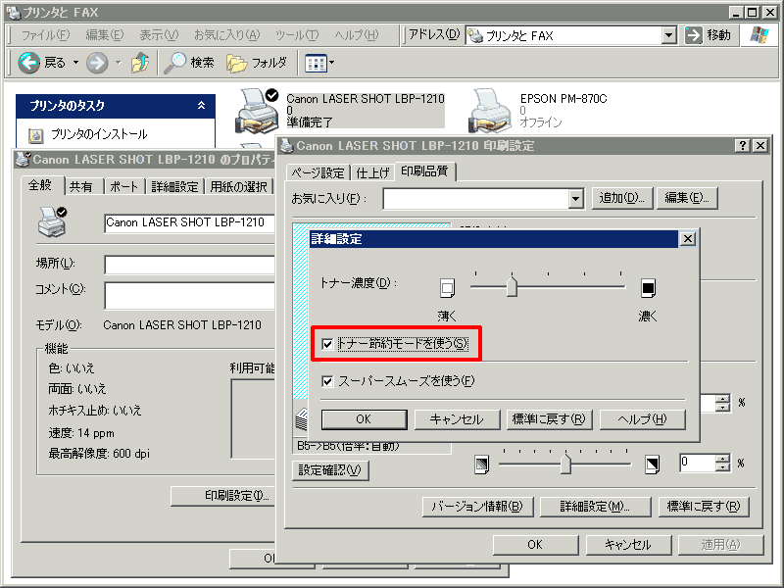Click the Views grid icon
The image size is (784, 588).
[x=316, y=64]
